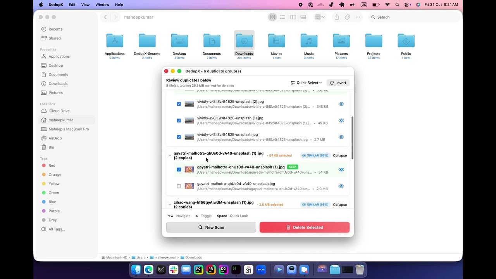The image size is (496, 279).
Task: Open the DedupX menu in menu bar
Action: 56,5
